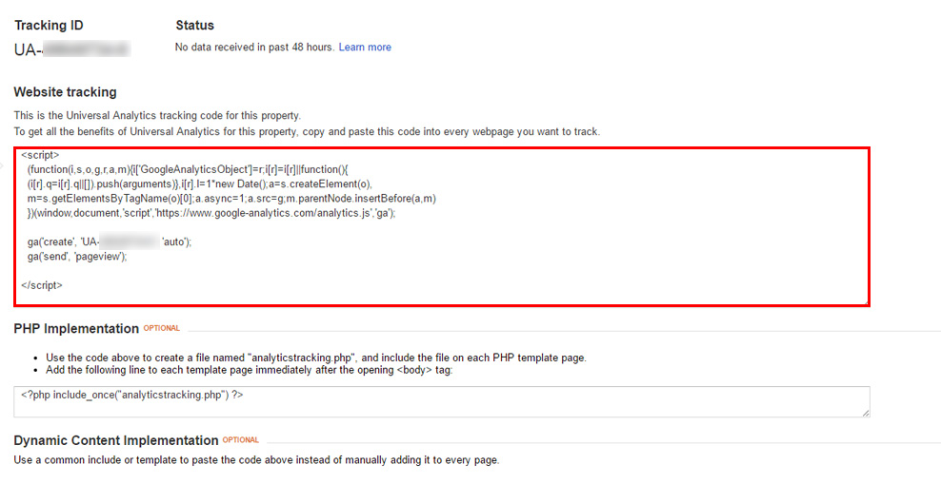Image resolution: width=941 pixels, height=484 pixels.
Task: Click the ga('send', 'pageview') code line
Action: (77, 257)
